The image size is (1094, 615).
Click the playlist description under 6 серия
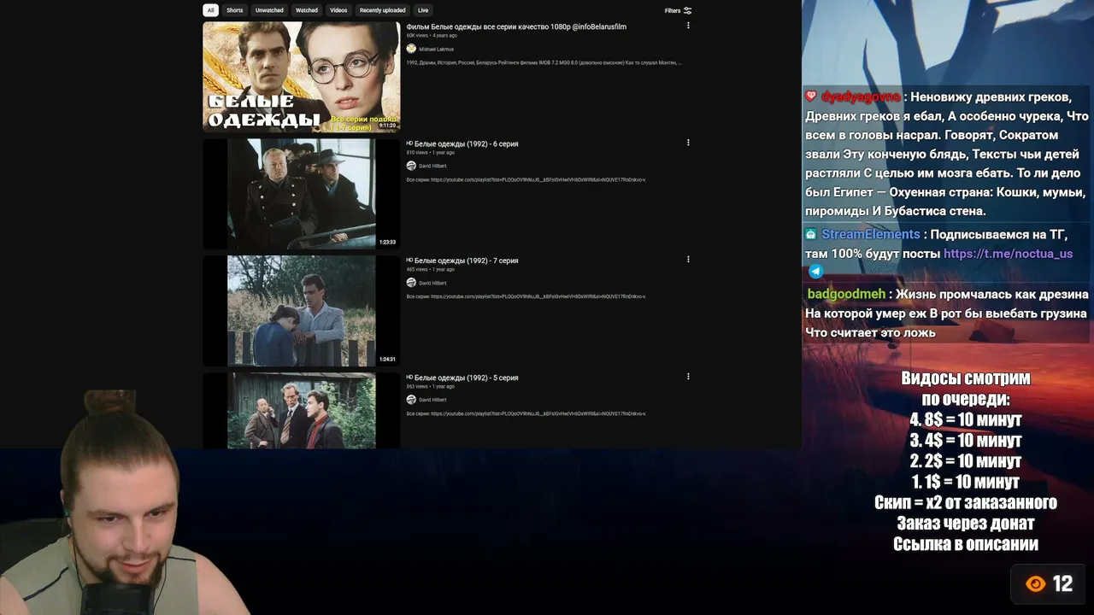pyautogui.click(x=526, y=179)
